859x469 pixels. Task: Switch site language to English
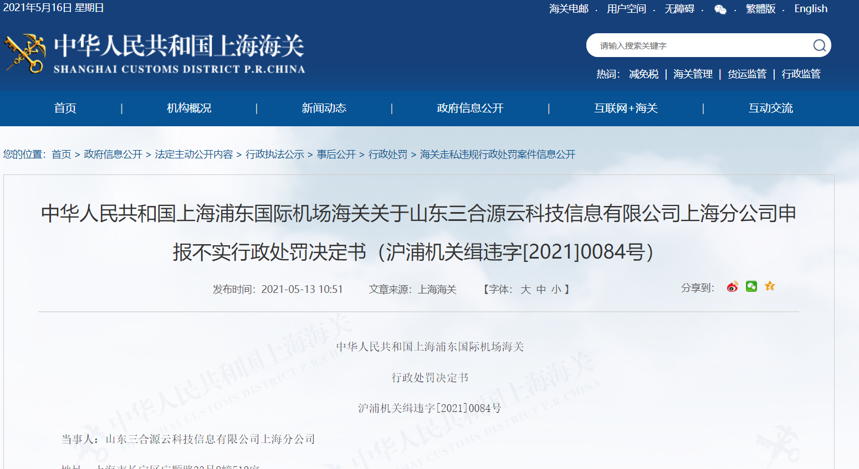(x=810, y=9)
